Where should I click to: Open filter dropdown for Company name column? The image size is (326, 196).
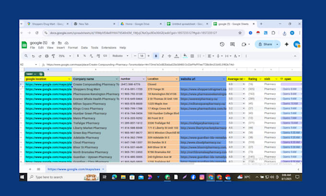[x=116, y=79]
